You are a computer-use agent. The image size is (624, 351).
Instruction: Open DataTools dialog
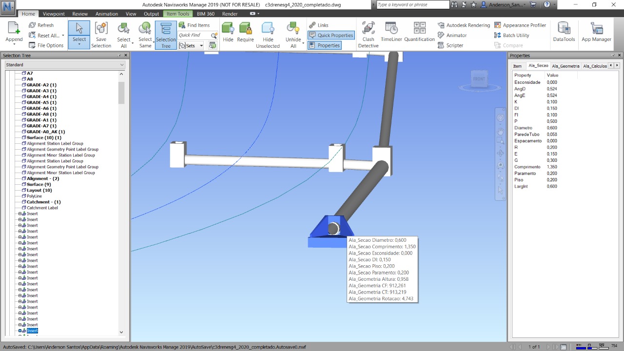click(564, 32)
